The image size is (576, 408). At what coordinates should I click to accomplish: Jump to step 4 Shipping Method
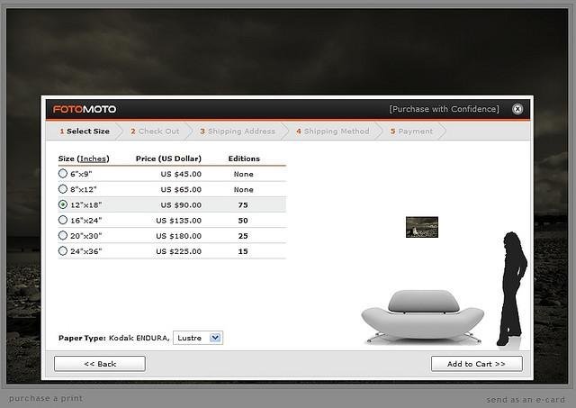pyautogui.click(x=333, y=131)
